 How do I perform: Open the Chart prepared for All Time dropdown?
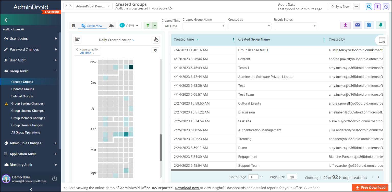pos(87,51)
